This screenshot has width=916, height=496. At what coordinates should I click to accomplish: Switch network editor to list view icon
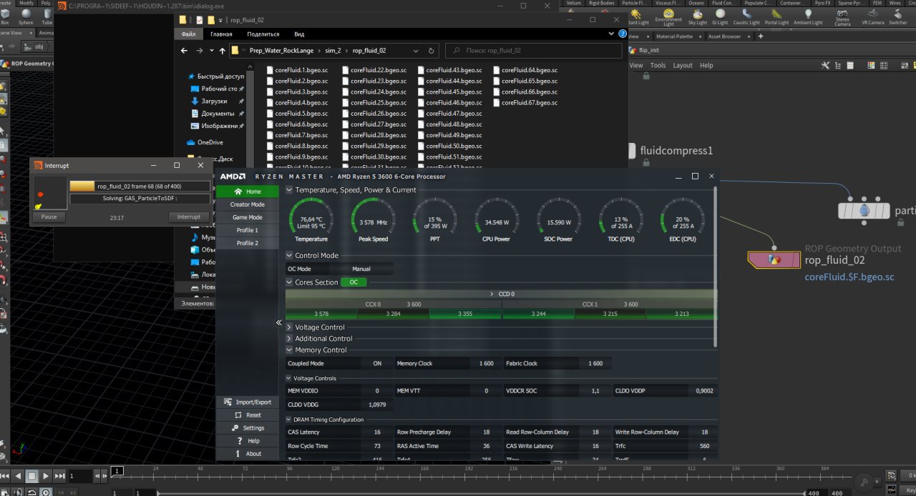click(x=849, y=65)
